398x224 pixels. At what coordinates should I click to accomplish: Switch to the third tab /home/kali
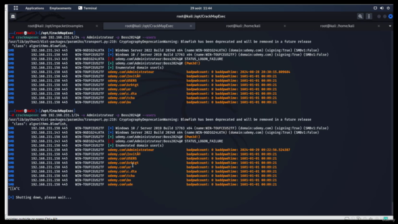click(x=243, y=26)
